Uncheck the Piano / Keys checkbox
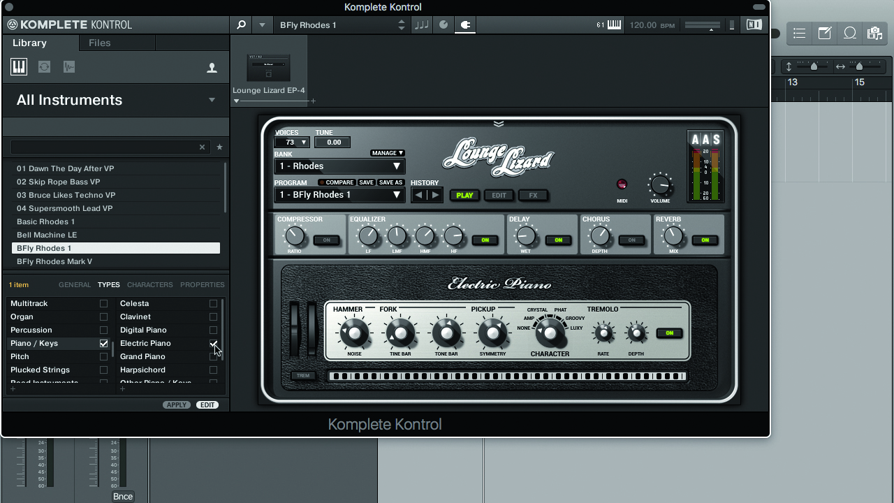 pyautogui.click(x=103, y=344)
